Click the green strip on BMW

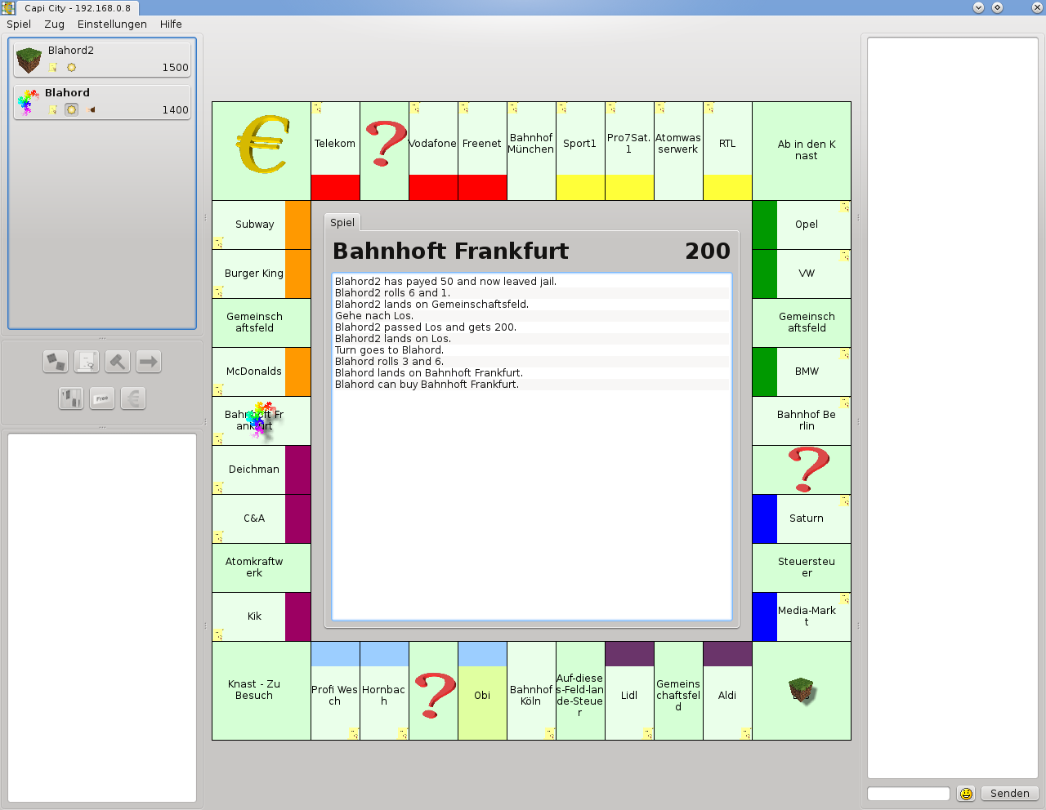pyautogui.click(x=765, y=372)
